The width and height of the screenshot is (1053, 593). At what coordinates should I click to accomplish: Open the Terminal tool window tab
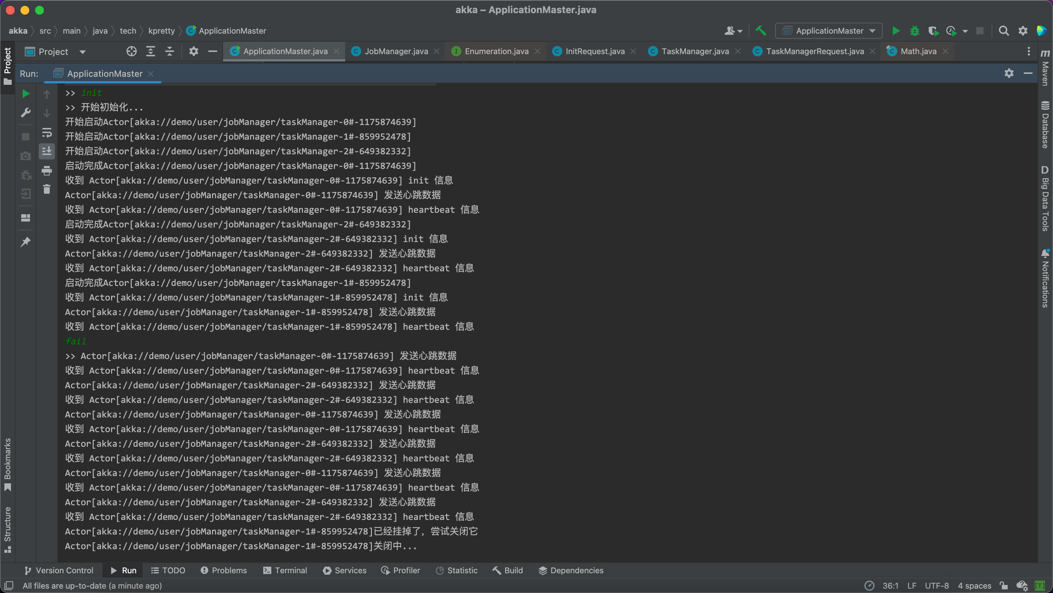point(285,570)
